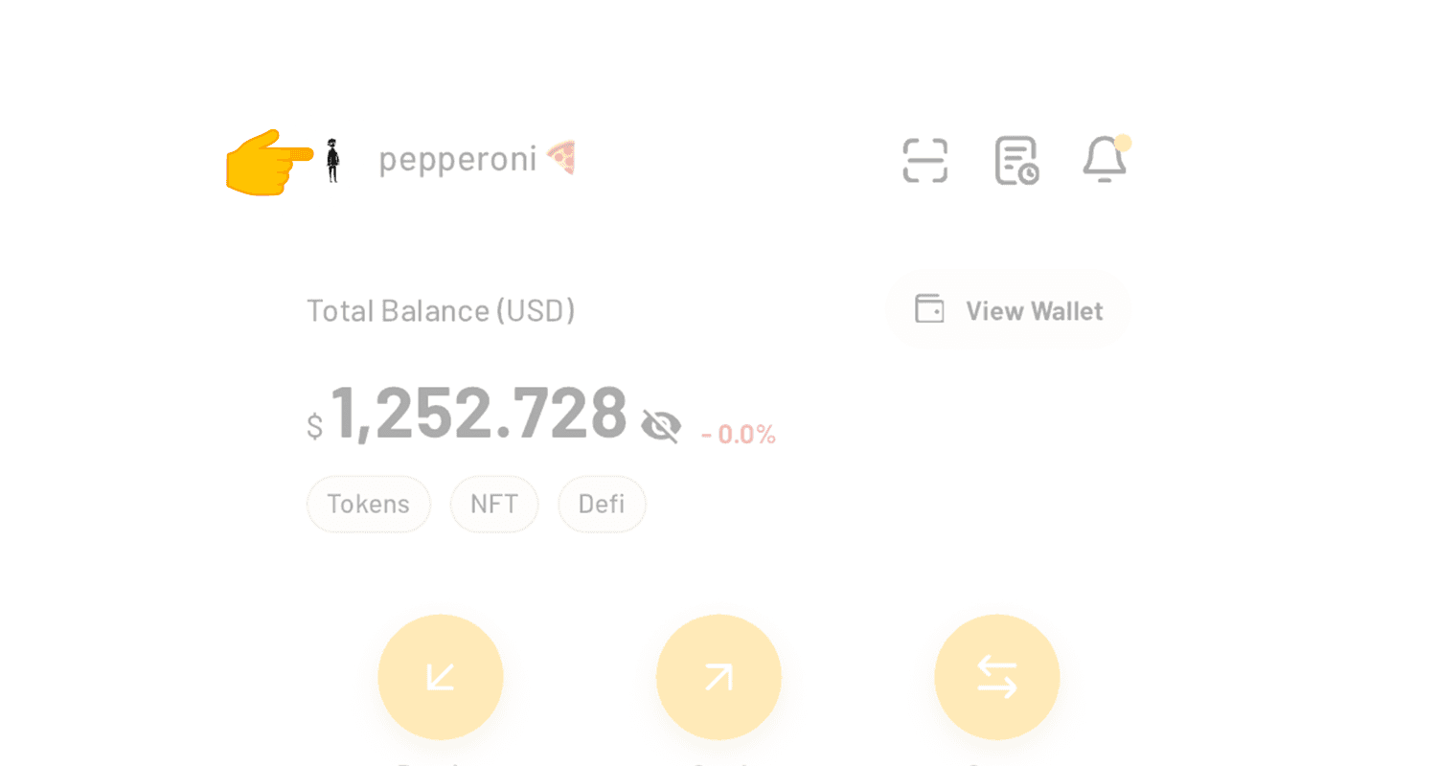Click the Total Balance (USD) label
The height and width of the screenshot is (766, 1437).
(441, 310)
